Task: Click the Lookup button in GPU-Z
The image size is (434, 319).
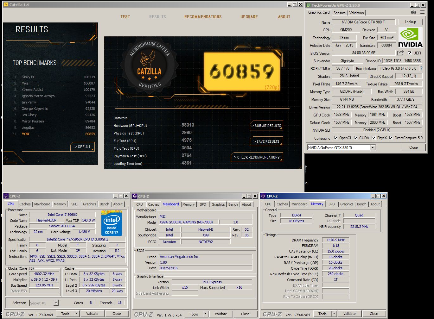Action: click(x=410, y=22)
